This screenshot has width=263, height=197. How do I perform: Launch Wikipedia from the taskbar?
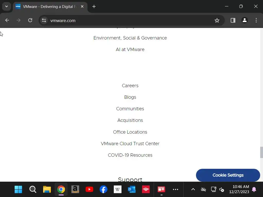(x=118, y=190)
